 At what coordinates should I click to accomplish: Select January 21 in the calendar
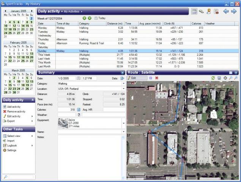tap(23, 29)
